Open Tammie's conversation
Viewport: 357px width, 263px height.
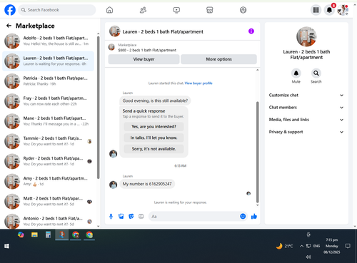click(x=48, y=141)
